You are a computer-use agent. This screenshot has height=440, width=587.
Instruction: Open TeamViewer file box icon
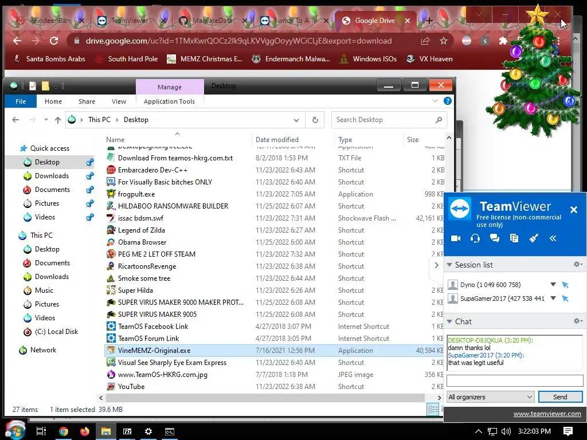(514, 238)
